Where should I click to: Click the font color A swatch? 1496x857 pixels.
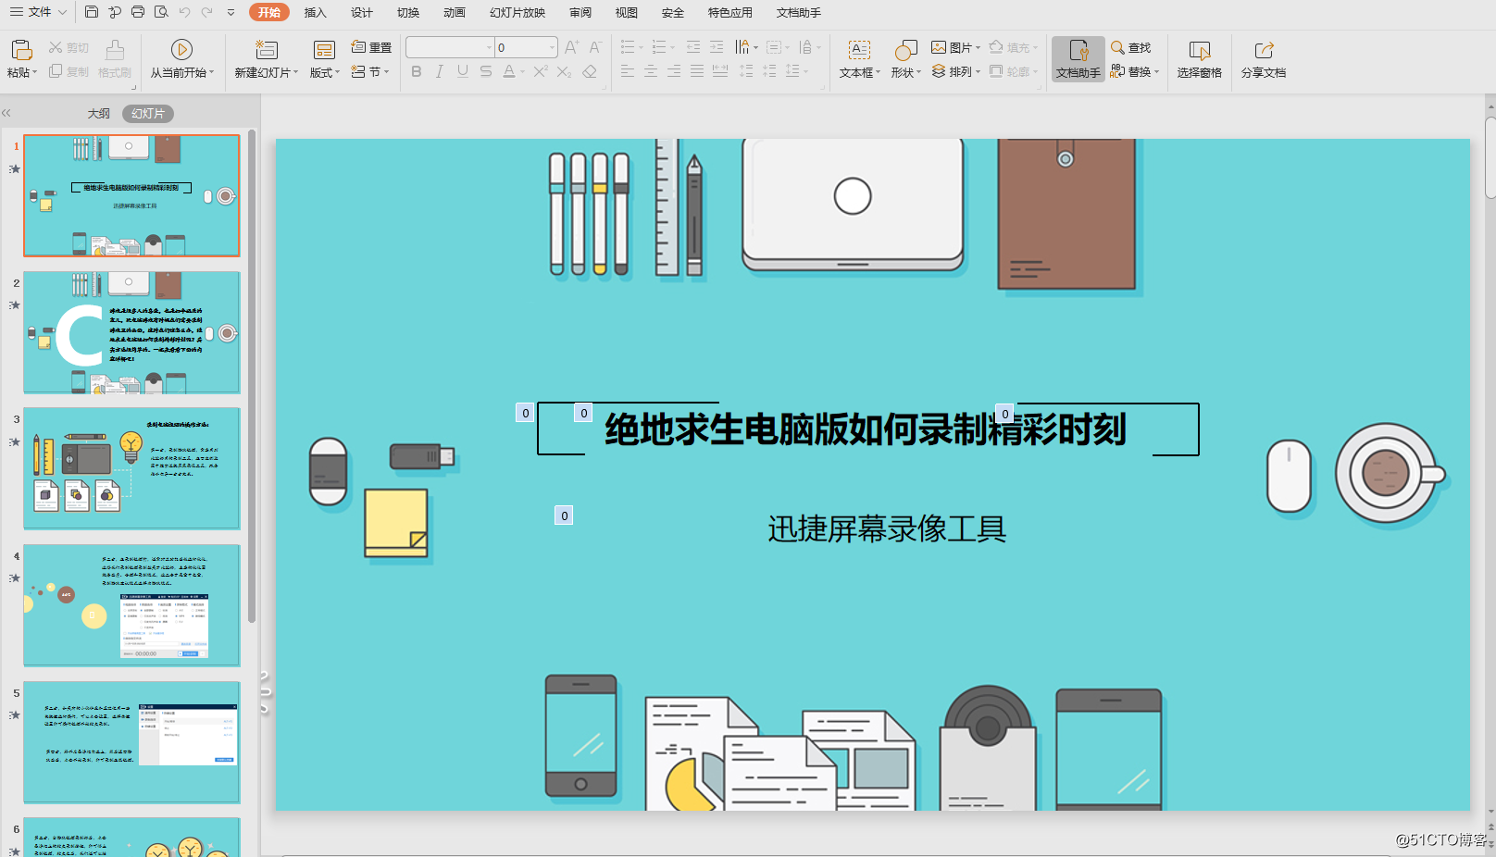(508, 71)
